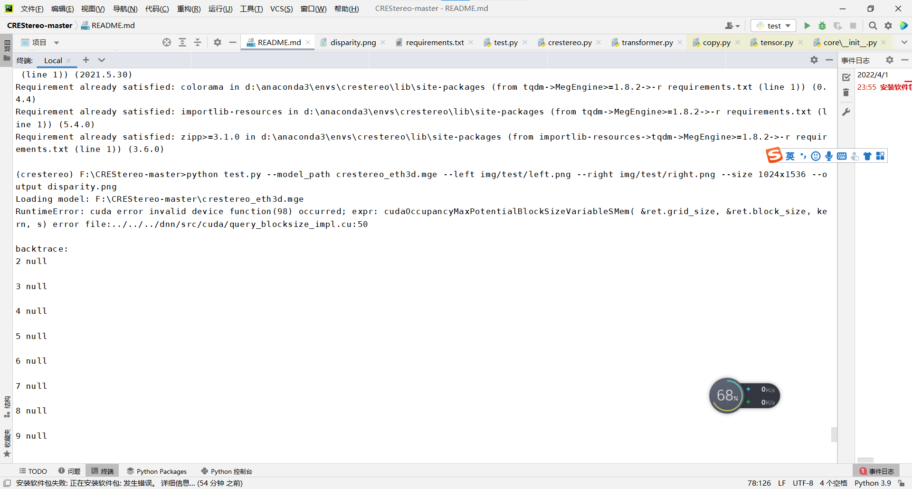
Task: Click Sogou voice input microphone icon
Action: [x=829, y=156]
